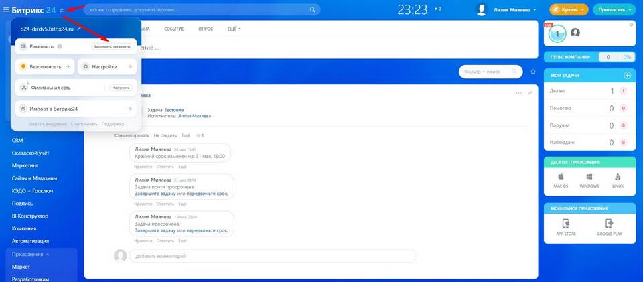Switch to the СОБЫТИЕ tab
The height and width of the screenshot is (282, 643).
[x=174, y=29]
